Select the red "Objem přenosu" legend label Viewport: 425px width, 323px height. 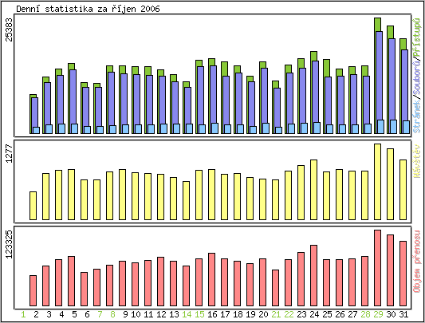[x=416, y=262]
